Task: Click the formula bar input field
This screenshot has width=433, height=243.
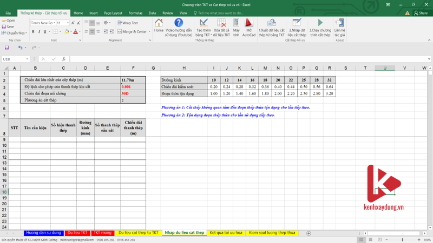Action: click(244, 59)
